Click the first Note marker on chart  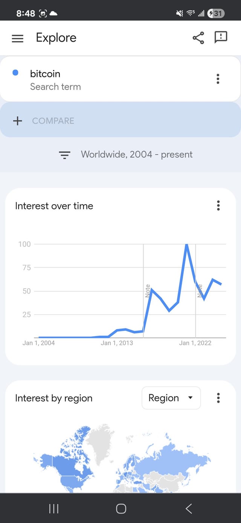[148, 291]
